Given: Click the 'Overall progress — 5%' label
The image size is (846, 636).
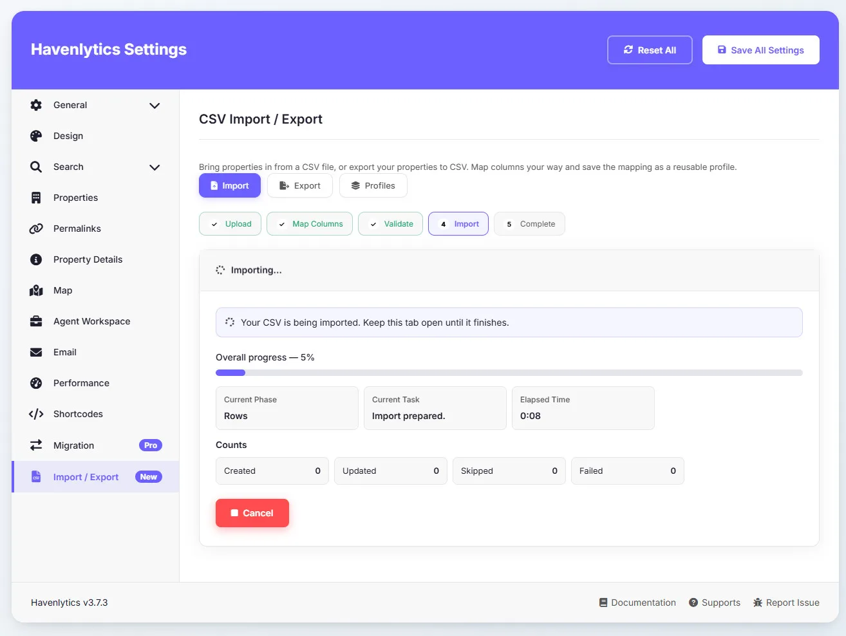Looking at the screenshot, I should (265, 357).
